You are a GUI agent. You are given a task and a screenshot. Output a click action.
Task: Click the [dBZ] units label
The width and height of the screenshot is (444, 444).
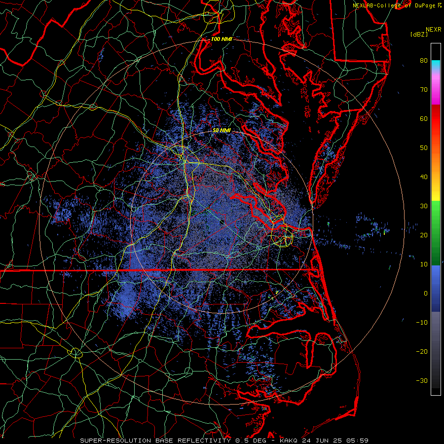pyautogui.click(x=419, y=35)
